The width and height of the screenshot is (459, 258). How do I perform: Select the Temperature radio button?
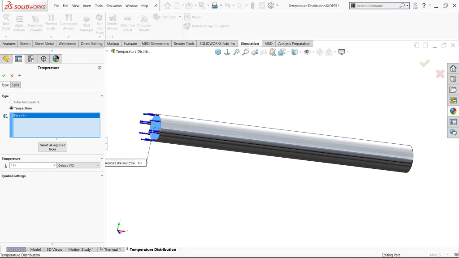coord(11,108)
